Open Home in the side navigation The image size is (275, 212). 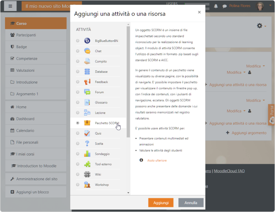[x=36, y=107]
